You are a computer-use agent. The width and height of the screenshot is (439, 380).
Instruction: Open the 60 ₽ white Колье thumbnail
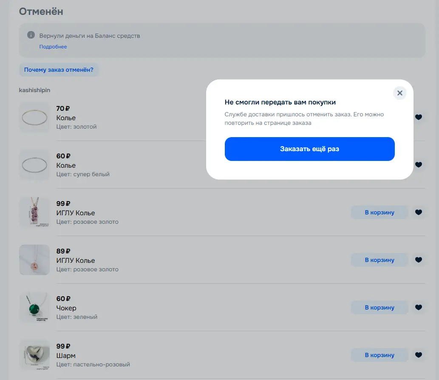click(34, 165)
